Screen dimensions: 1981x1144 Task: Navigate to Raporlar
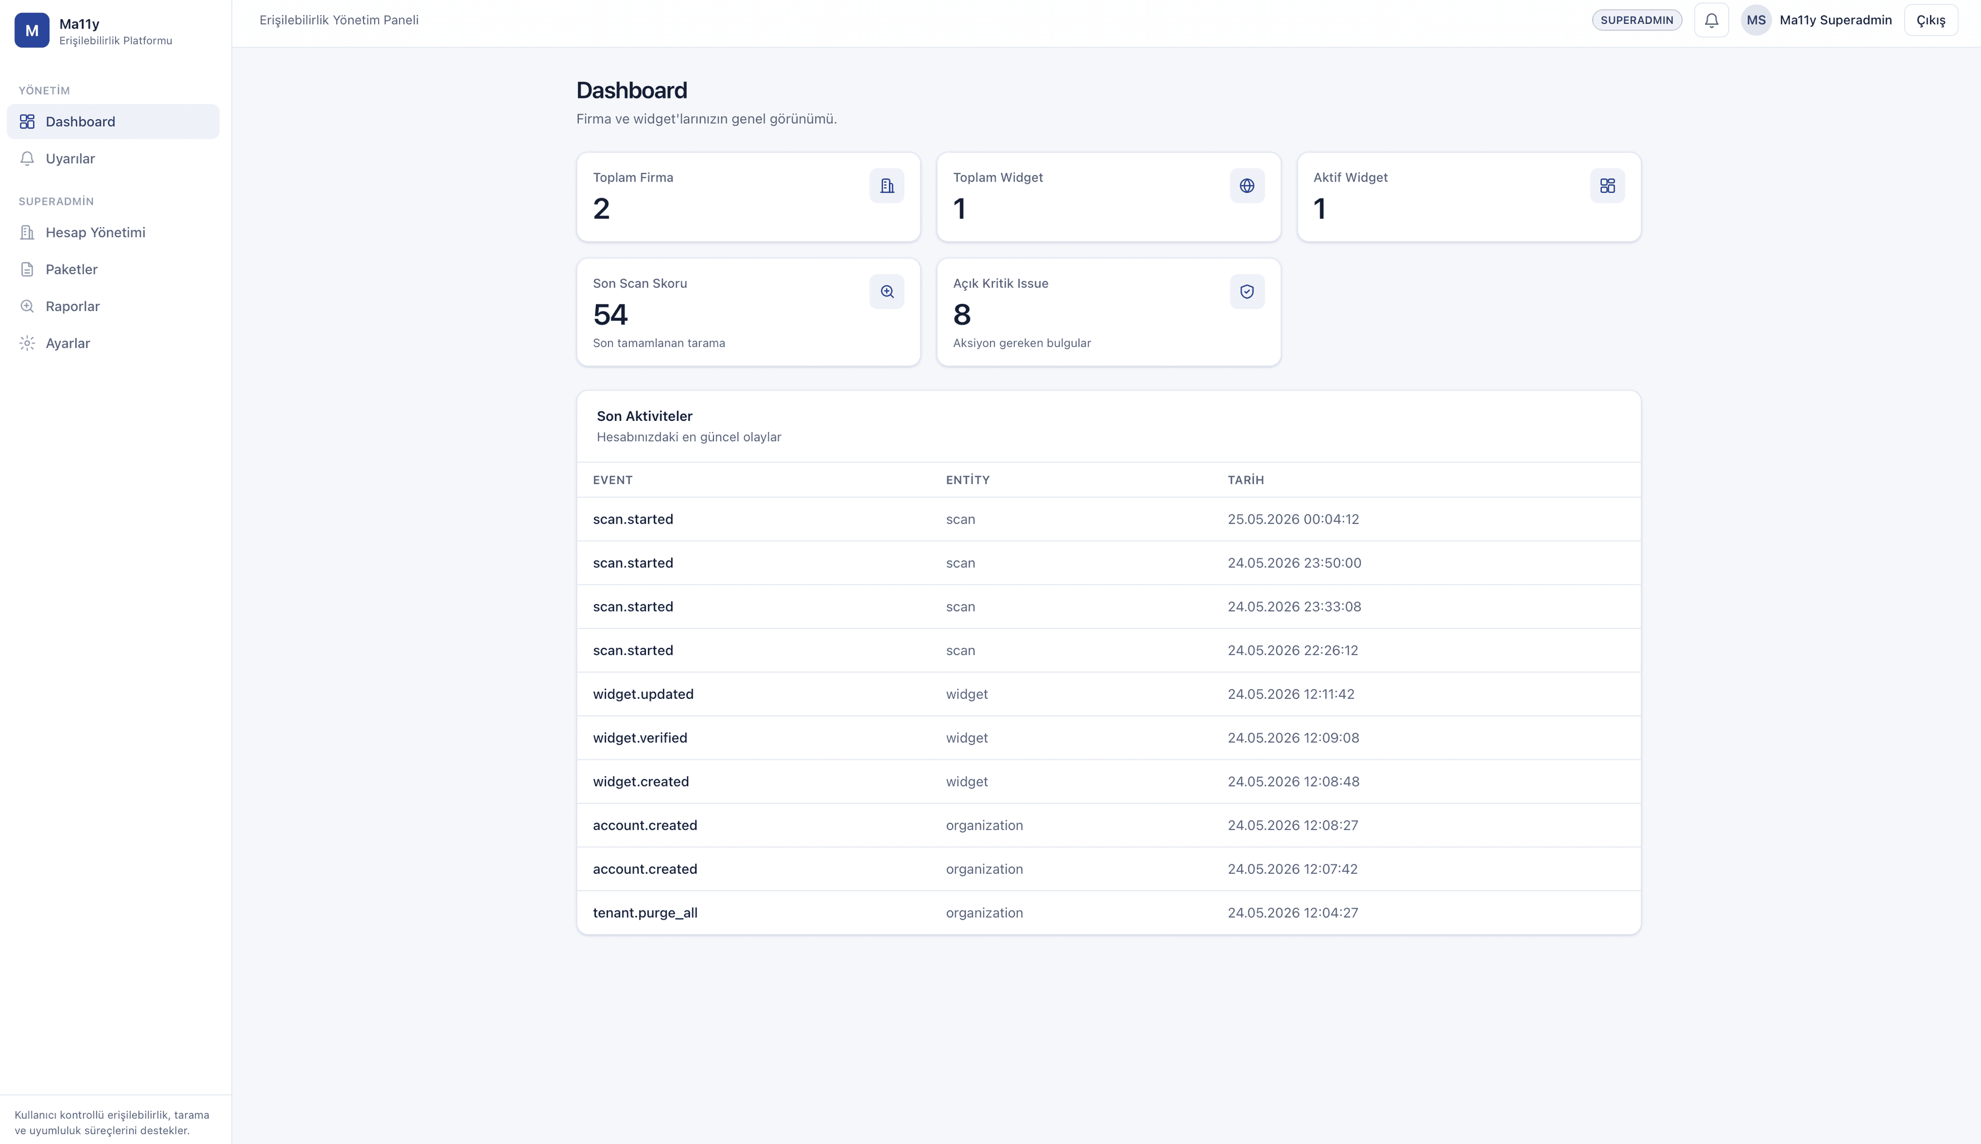tap(113, 306)
